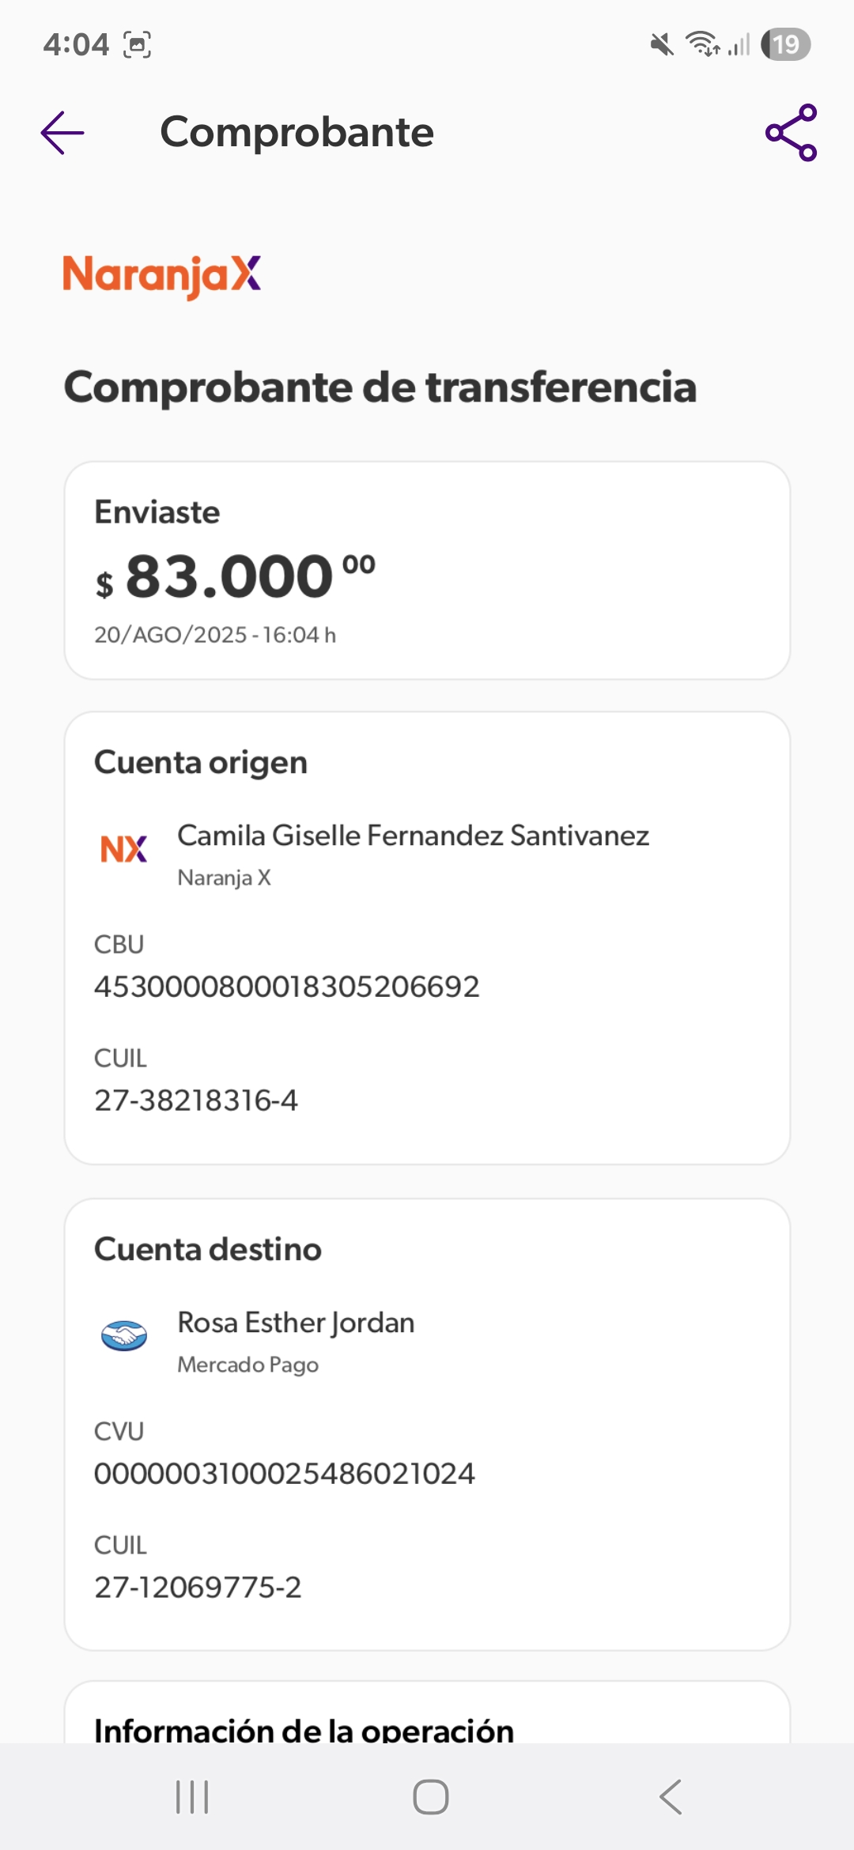
Task: Tap the Comprobante page title
Action: pos(297,132)
